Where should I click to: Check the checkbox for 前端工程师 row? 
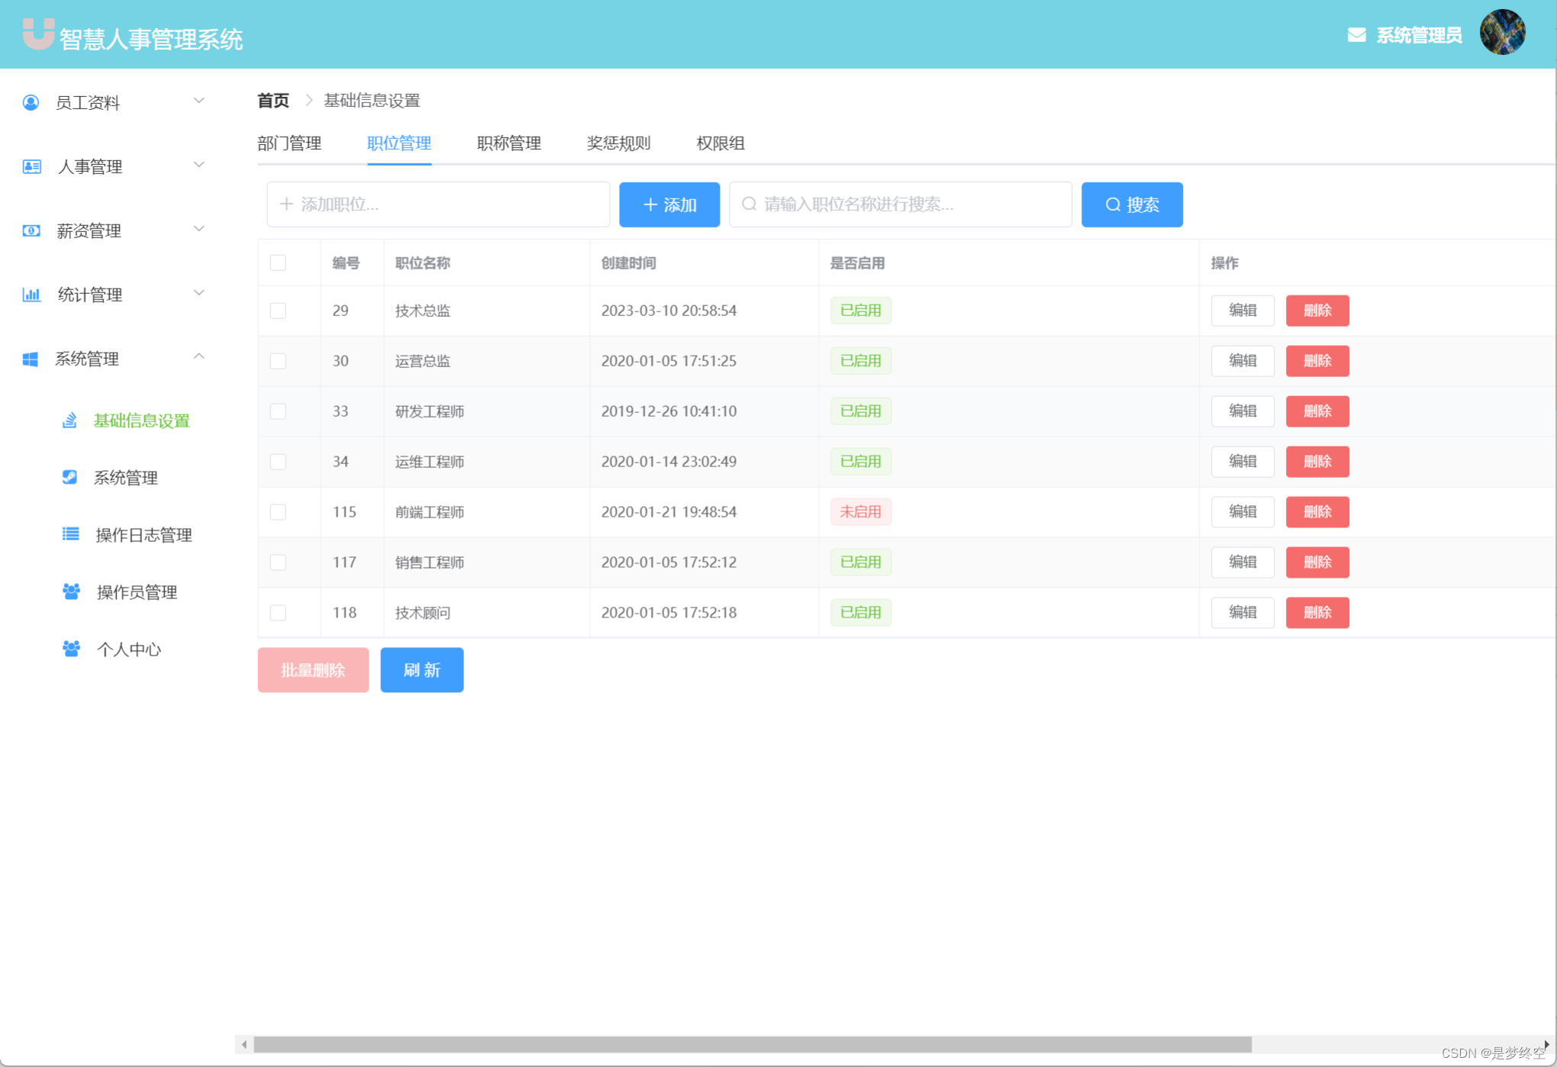click(278, 512)
